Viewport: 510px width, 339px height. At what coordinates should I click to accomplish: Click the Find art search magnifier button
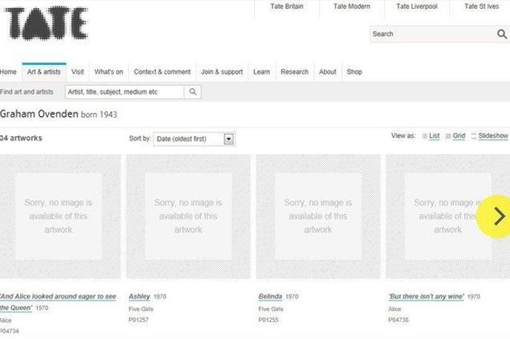193,92
